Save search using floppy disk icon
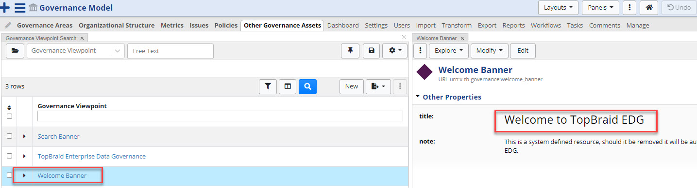The image size is (697, 188). click(x=371, y=50)
